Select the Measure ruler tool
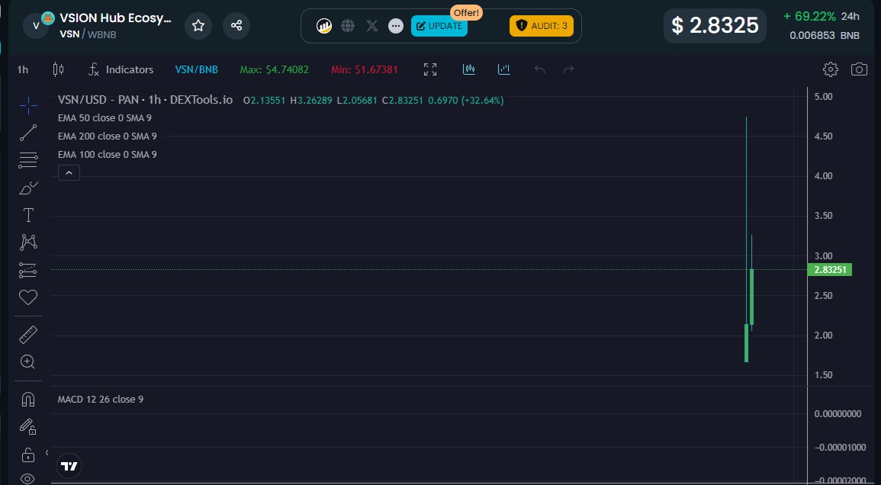 click(x=28, y=333)
